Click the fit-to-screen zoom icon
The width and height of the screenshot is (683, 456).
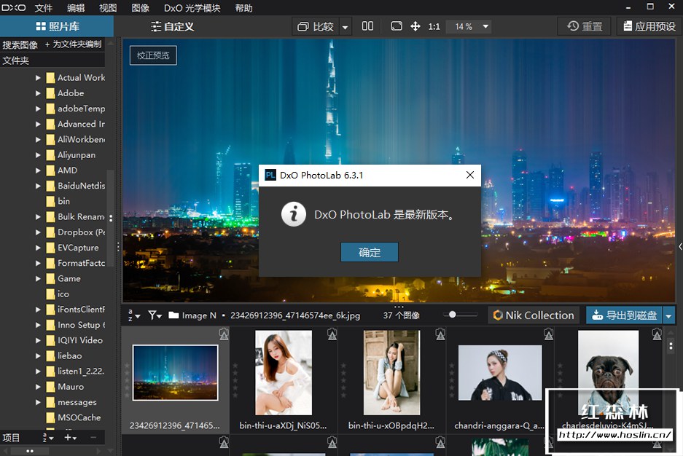pyautogui.click(x=397, y=26)
